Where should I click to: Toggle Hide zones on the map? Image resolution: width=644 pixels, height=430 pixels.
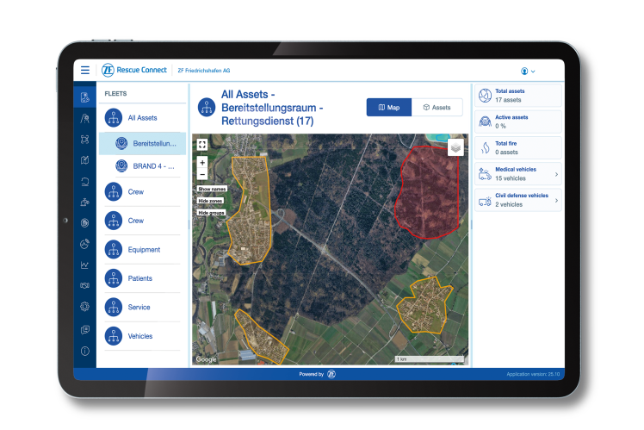point(210,201)
